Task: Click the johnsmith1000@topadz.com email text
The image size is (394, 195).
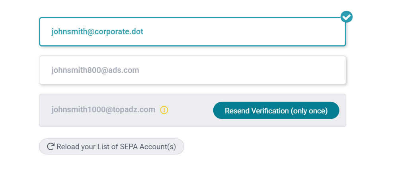Action: [103, 110]
